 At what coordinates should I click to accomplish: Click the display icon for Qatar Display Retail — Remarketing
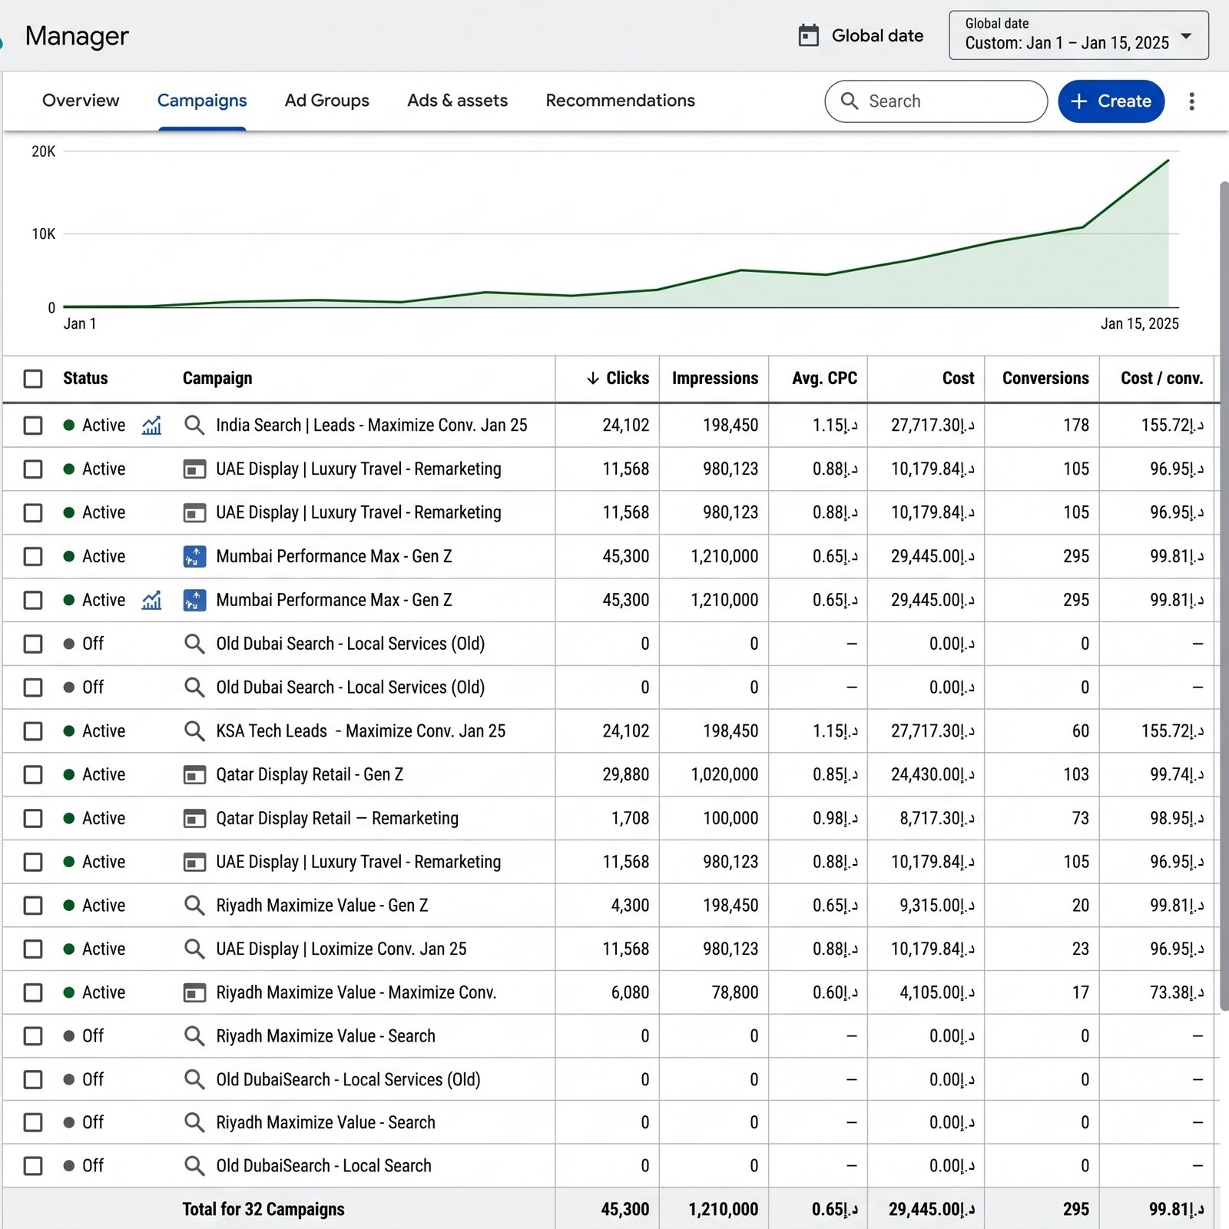[194, 818]
